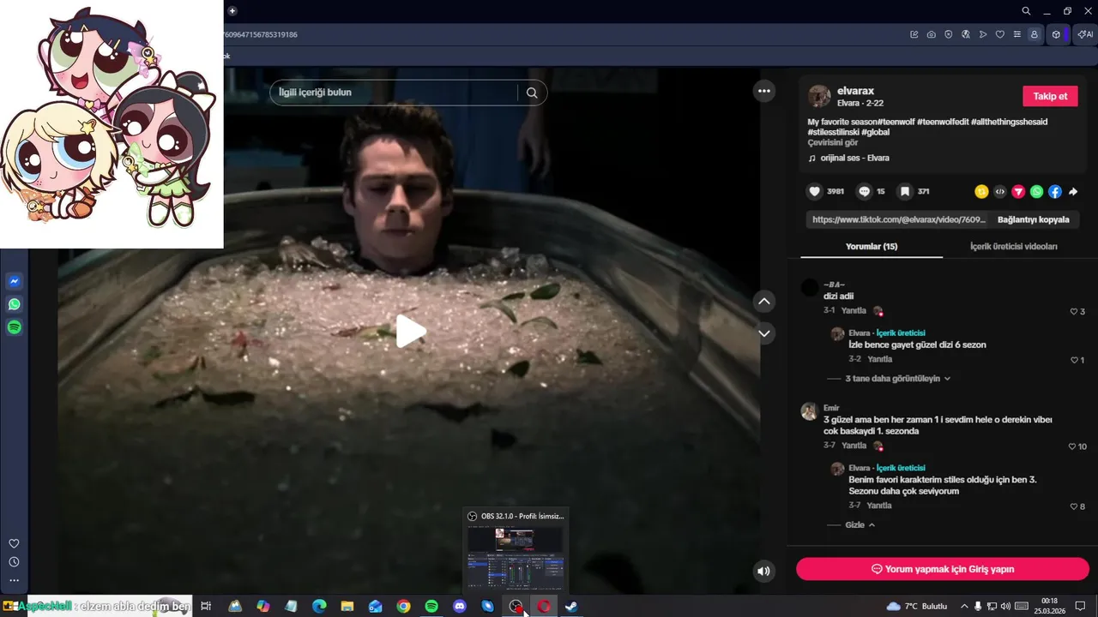Bookmark the video with the save icon

click(904, 192)
